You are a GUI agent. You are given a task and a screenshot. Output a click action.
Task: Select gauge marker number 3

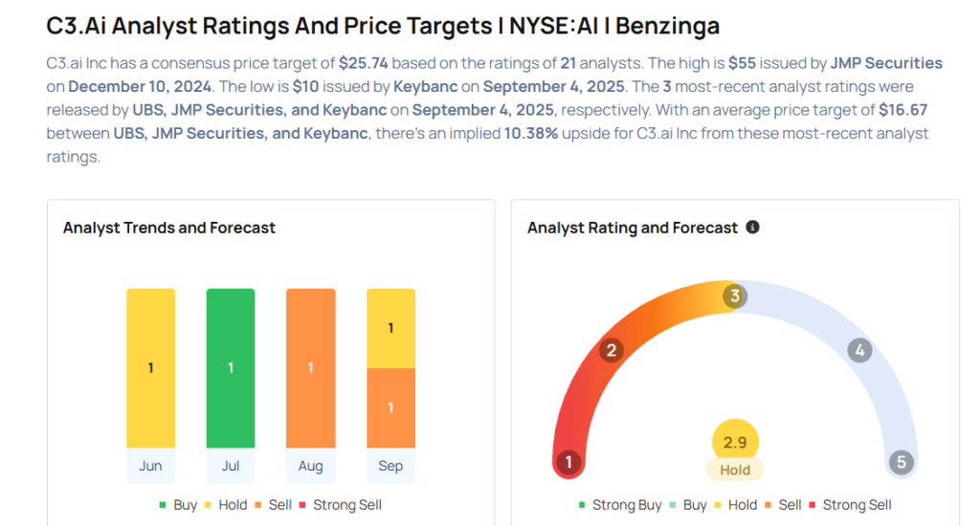click(x=735, y=296)
